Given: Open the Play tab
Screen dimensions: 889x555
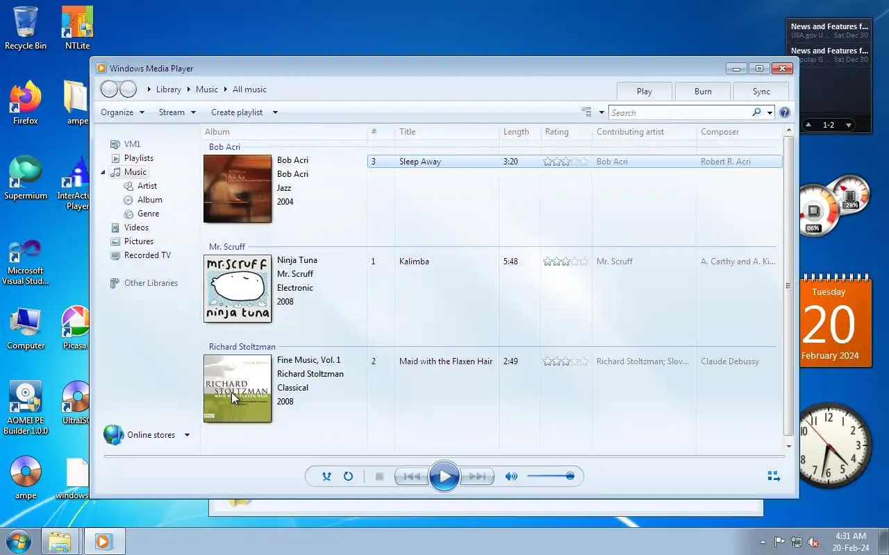Looking at the screenshot, I should point(645,92).
